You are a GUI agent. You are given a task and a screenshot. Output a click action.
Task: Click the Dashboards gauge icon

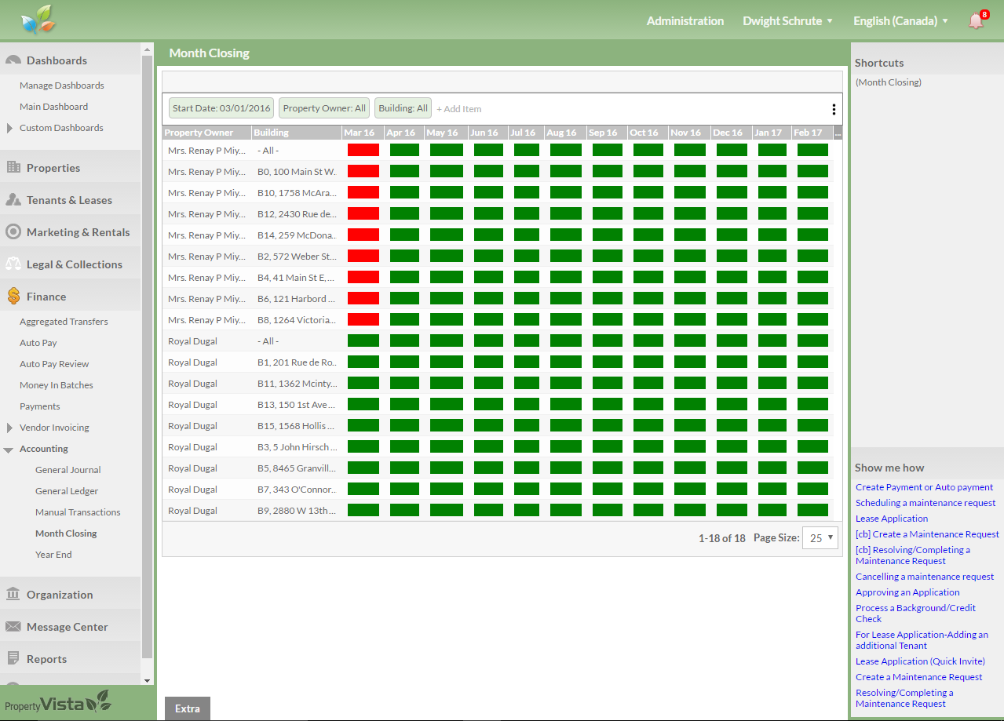coord(13,60)
